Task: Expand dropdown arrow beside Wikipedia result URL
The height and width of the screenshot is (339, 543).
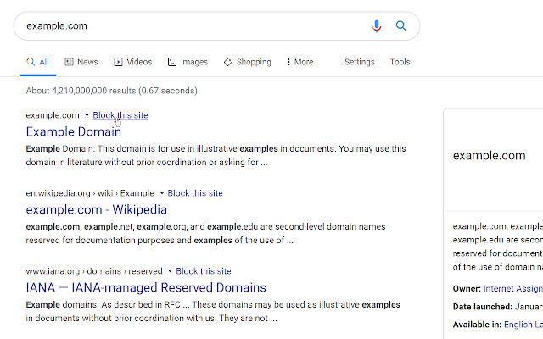Action: point(161,193)
